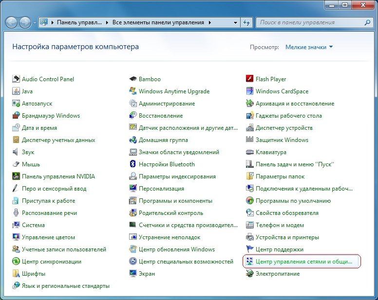Open the Персонализация monitor icon
The width and height of the screenshot is (378, 300).
[x=133, y=189]
